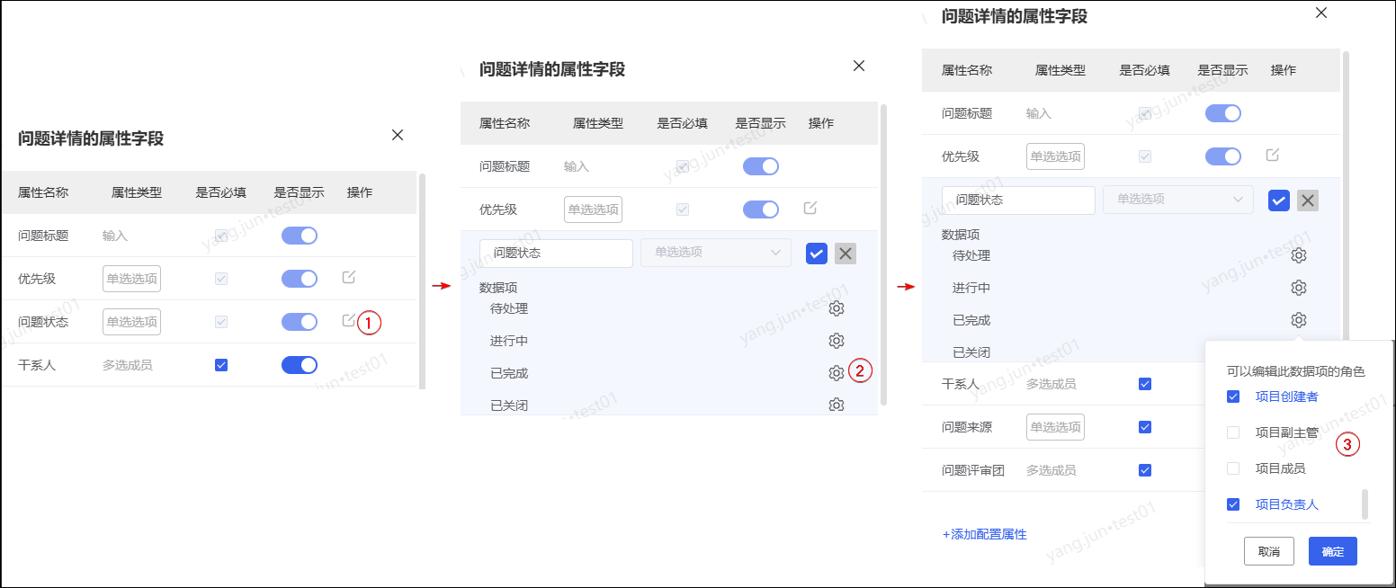Image resolution: width=1396 pixels, height=588 pixels.
Task: Confirm the edit with the blue checkmark, middle dialog
Action: click(817, 254)
